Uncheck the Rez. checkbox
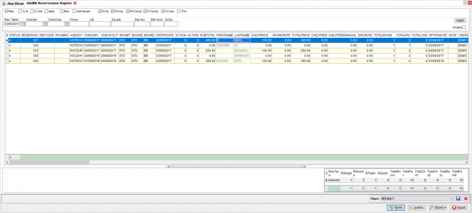Image resolution: width=472 pixels, height=213 pixels. pos(6,11)
